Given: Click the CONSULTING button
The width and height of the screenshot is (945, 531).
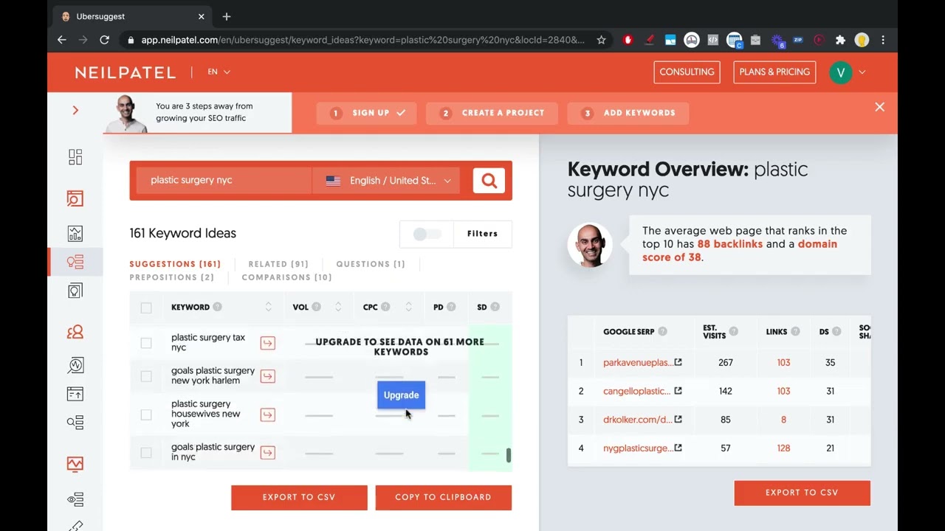Looking at the screenshot, I should [x=687, y=72].
